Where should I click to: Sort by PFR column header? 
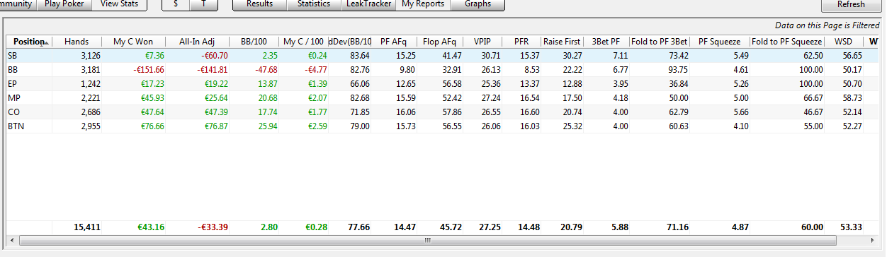tap(521, 42)
